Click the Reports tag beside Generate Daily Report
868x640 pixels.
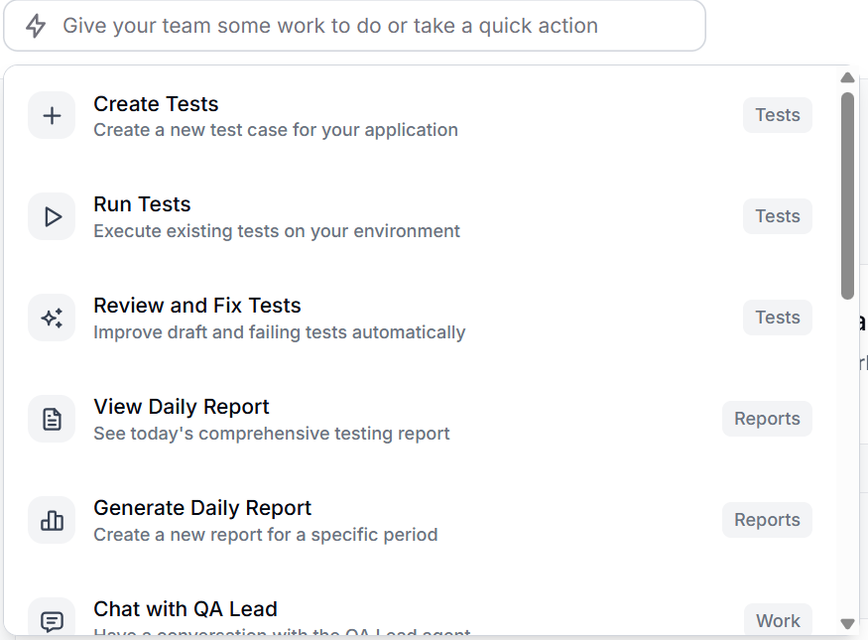pyautogui.click(x=767, y=520)
